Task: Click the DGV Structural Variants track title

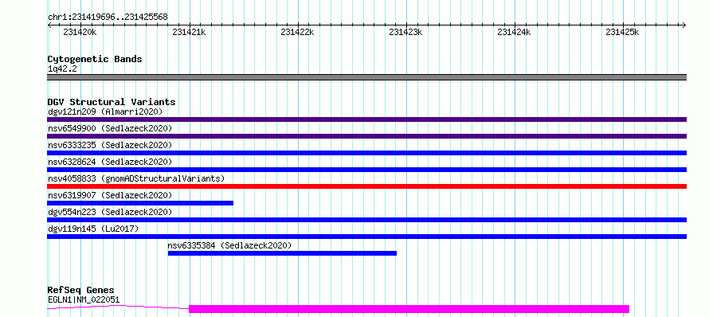Action: coord(112,102)
